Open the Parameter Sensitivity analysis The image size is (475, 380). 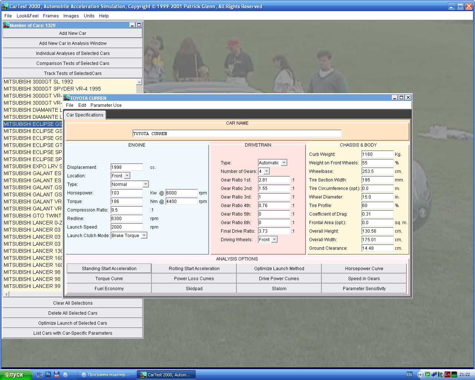pyautogui.click(x=364, y=288)
